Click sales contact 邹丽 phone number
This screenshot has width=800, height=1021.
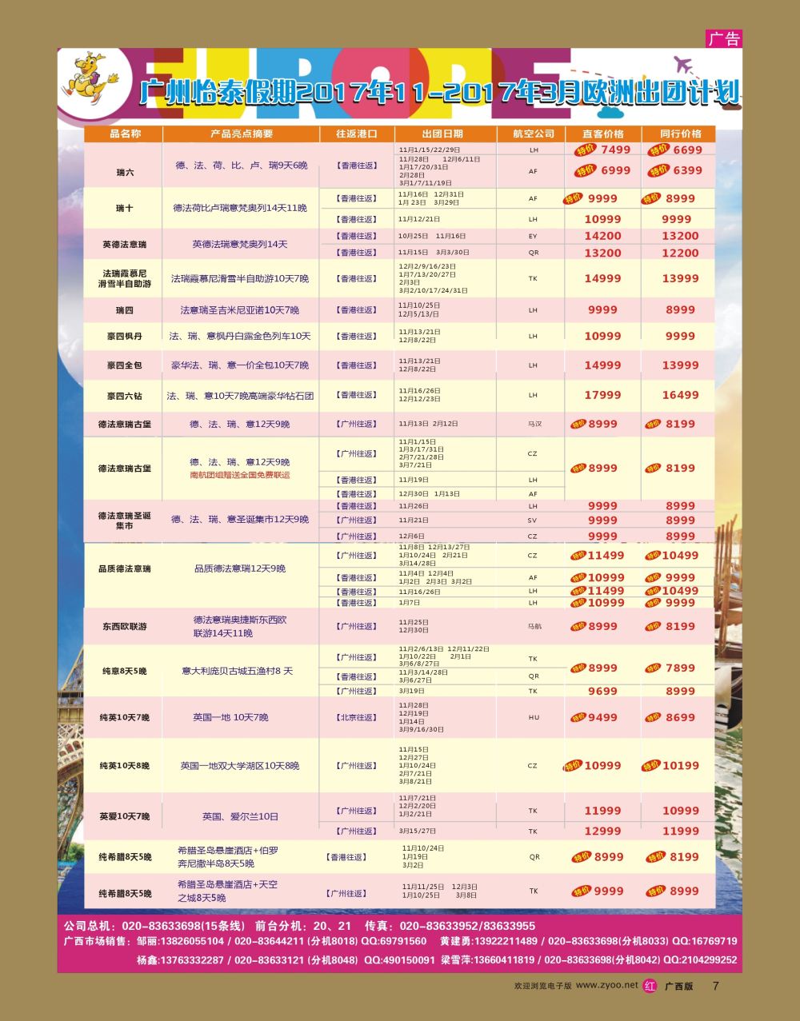[x=193, y=942]
